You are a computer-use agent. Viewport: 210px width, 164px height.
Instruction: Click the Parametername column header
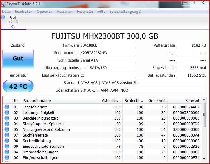[60, 101]
